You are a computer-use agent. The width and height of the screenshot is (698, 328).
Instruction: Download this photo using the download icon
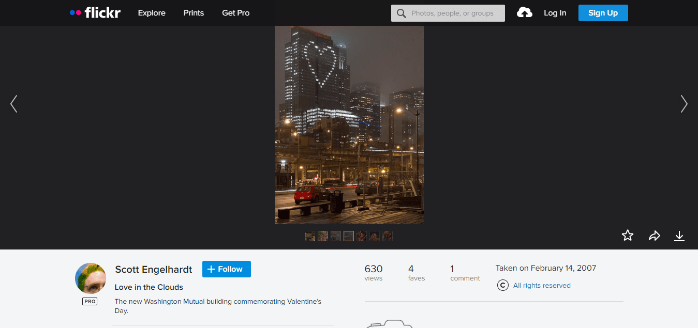pyautogui.click(x=679, y=236)
